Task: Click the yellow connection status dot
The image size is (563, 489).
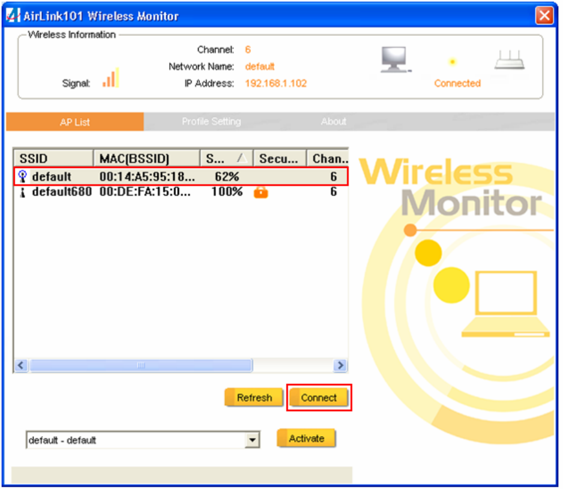Action: (x=453, y=62)
